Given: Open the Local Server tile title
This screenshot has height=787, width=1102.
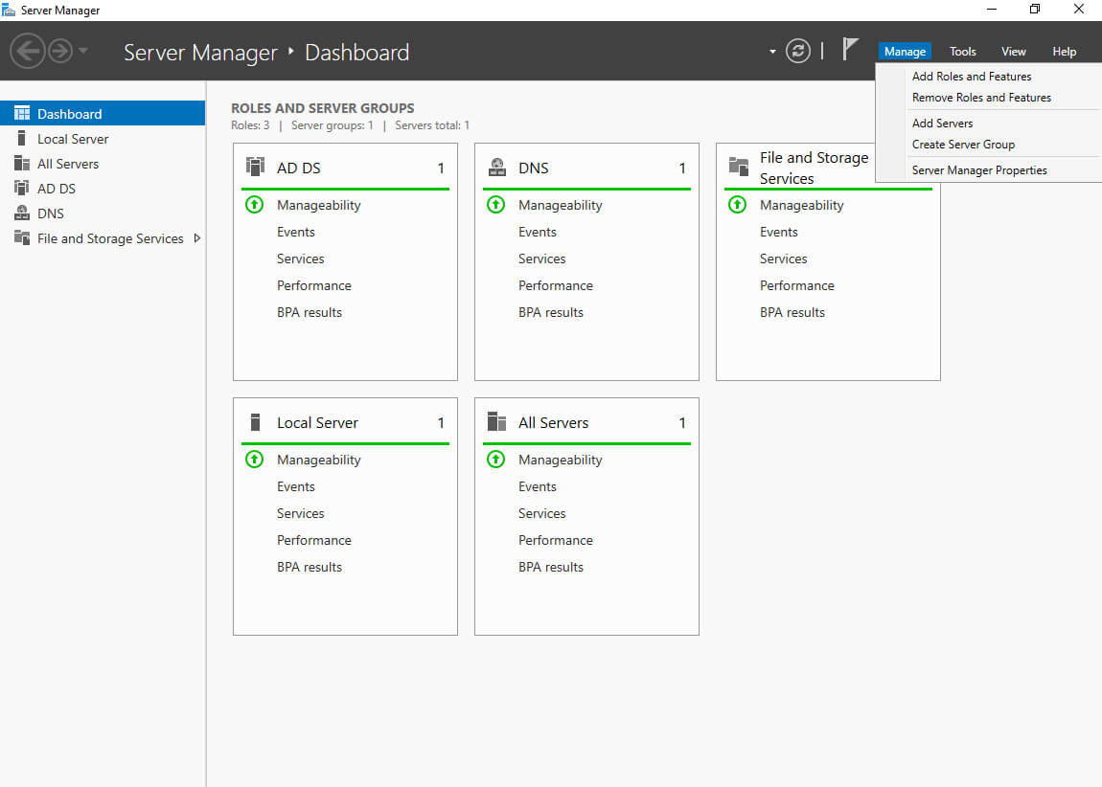Looking at the screenshot, I should tap(318, 422).
